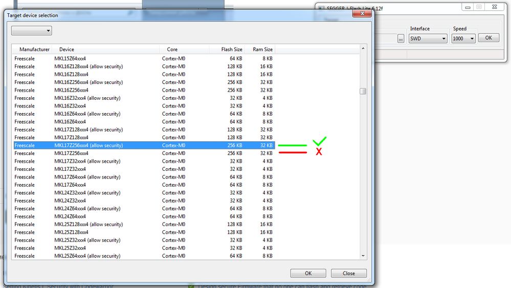Image resolution: width=511 pixels, height=288 pixels.
Task: Open the Speed 1000 dropdown in J-Flash Lite
Action: 463,38
